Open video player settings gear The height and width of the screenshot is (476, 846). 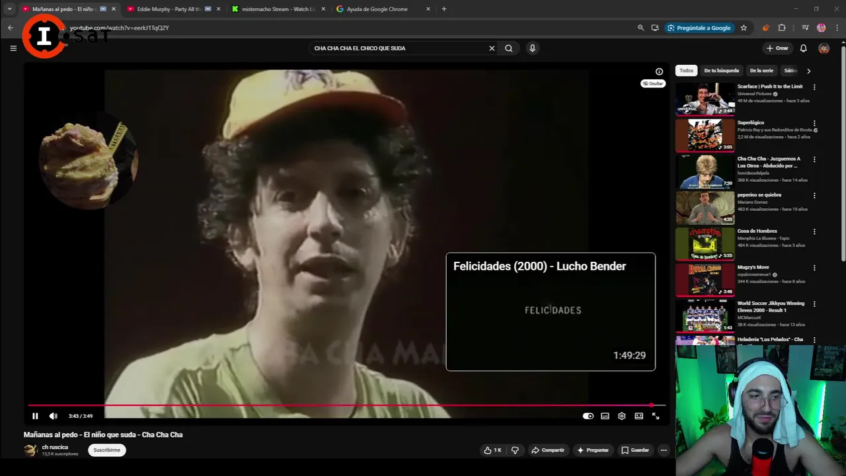622,416
